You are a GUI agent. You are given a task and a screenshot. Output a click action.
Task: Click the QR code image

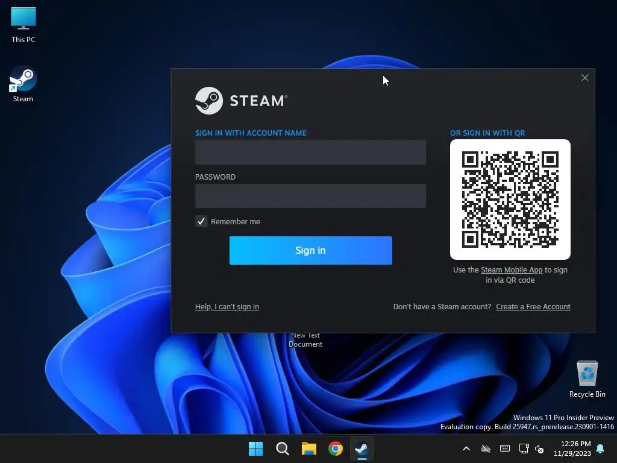(x=510, y=199)
